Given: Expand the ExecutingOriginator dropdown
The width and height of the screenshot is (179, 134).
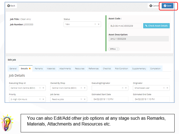Looking at the screenshot, I should click(x=126, y=88).
